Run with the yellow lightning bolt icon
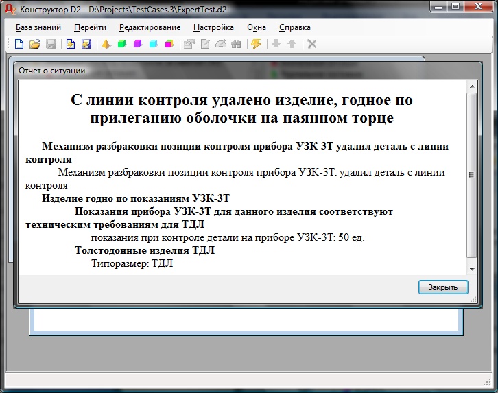The width and height of the screenshot is (498, 393). click(257, 44)
